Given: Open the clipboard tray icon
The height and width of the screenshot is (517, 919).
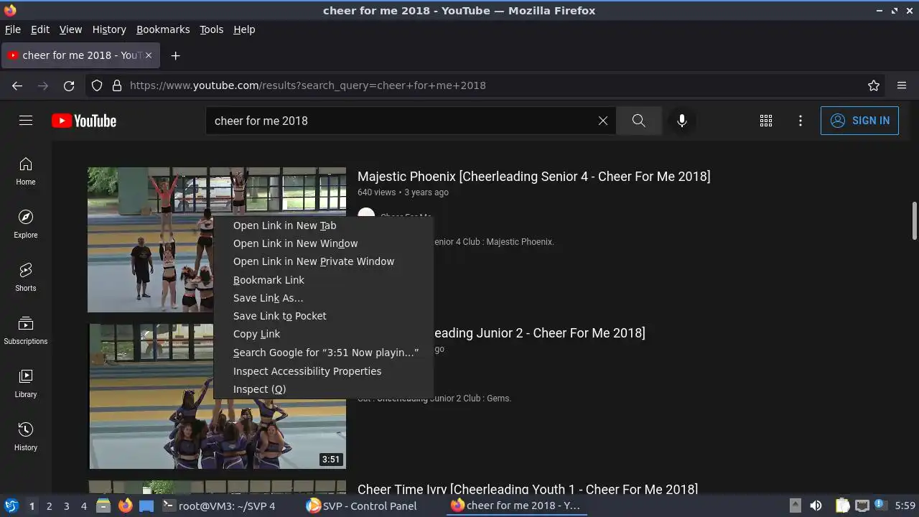Looking at the screenshot, I should click(842, 506).
